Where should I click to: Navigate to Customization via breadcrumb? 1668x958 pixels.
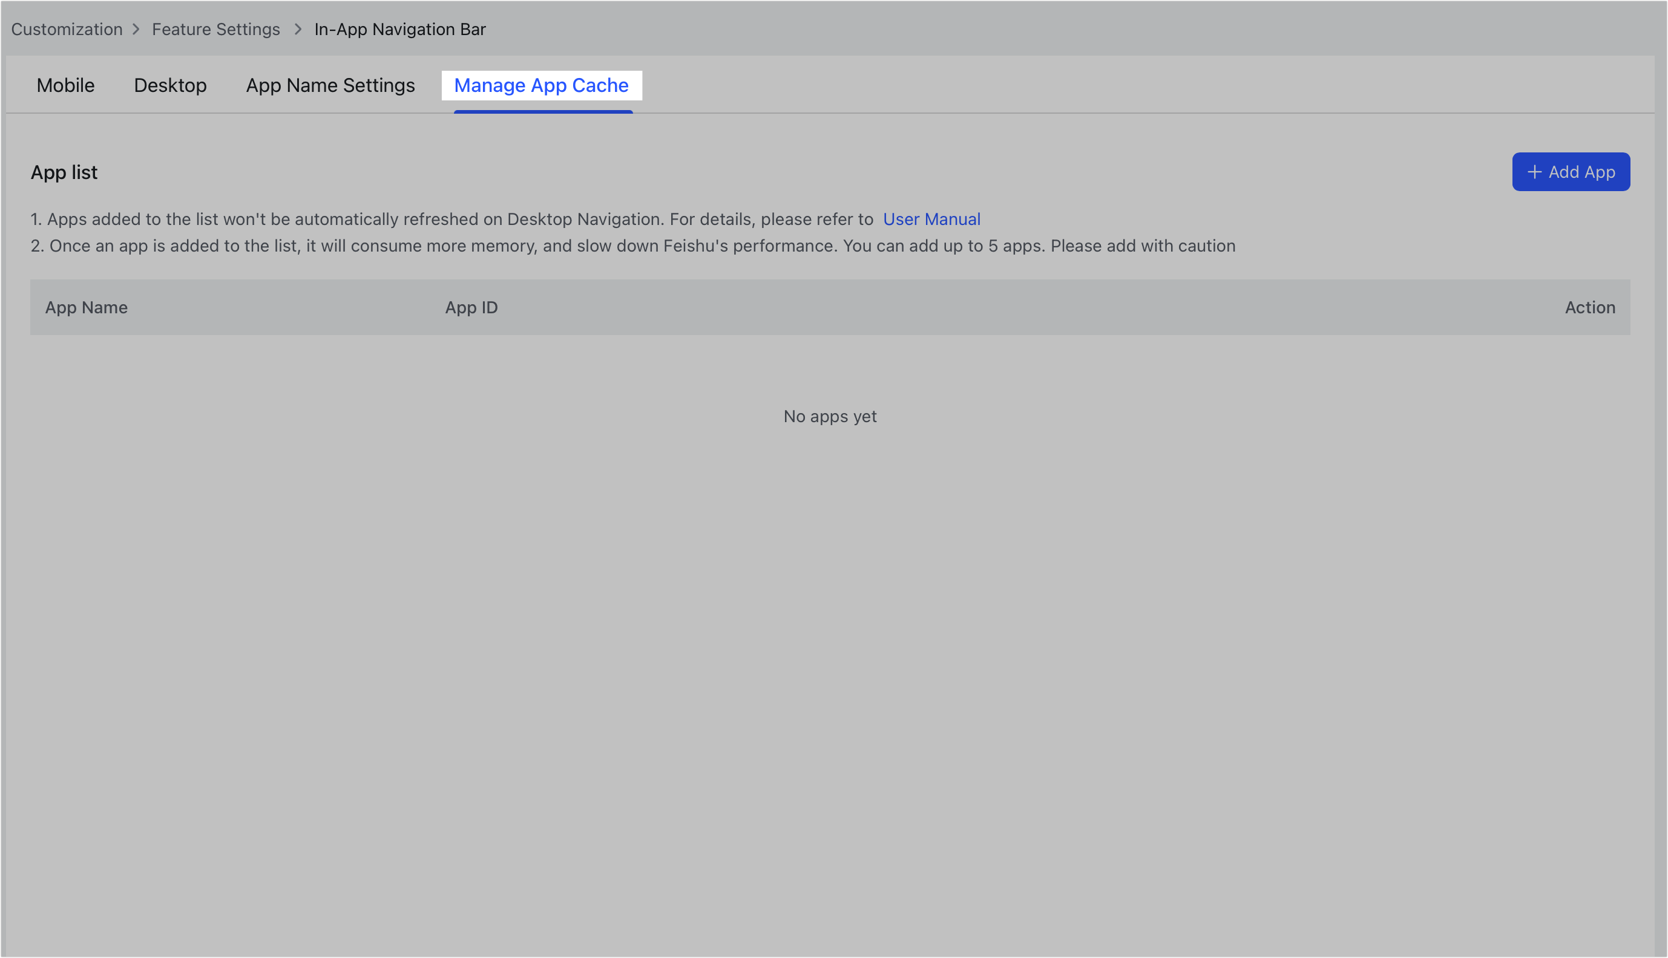66,29
